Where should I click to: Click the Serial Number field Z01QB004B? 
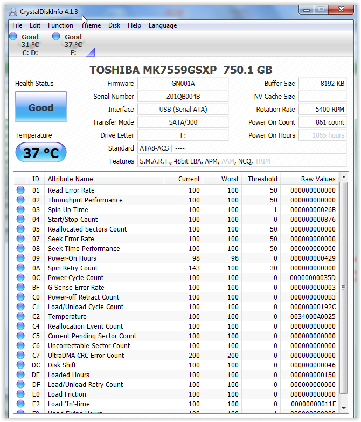point(183,97)
